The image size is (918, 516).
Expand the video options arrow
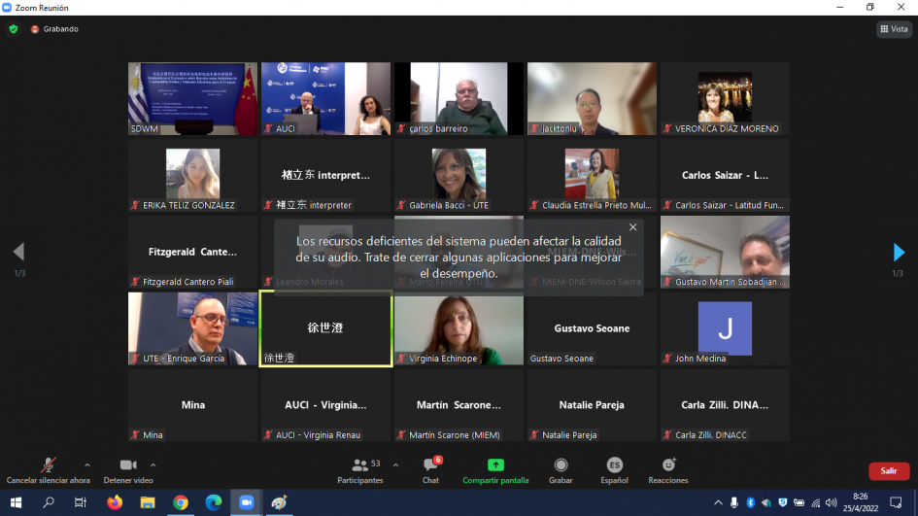(153, 465)
